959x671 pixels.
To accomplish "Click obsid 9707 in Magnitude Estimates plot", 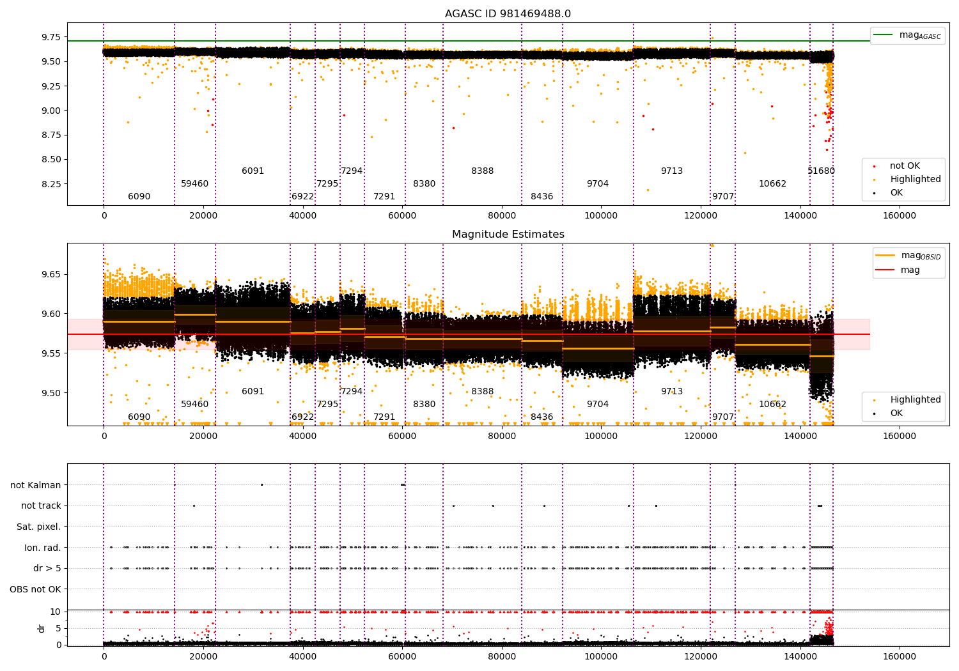I will coord(723,417).
